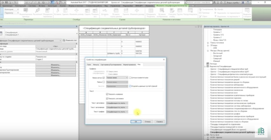
Task: Click the help question mark icon in title bar
Action: [x=248, y=3]
